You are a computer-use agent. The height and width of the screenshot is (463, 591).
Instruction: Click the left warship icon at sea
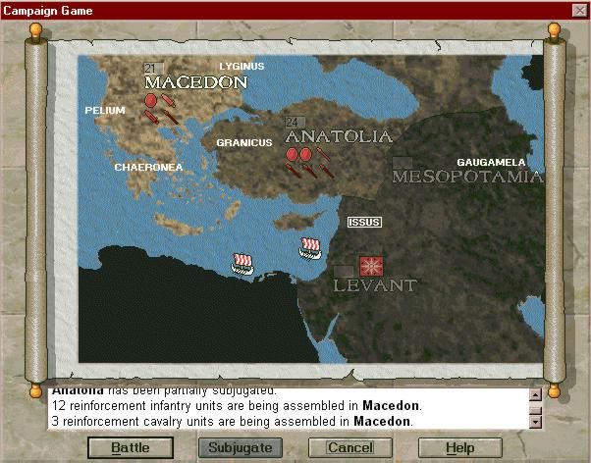click(242, 262)
